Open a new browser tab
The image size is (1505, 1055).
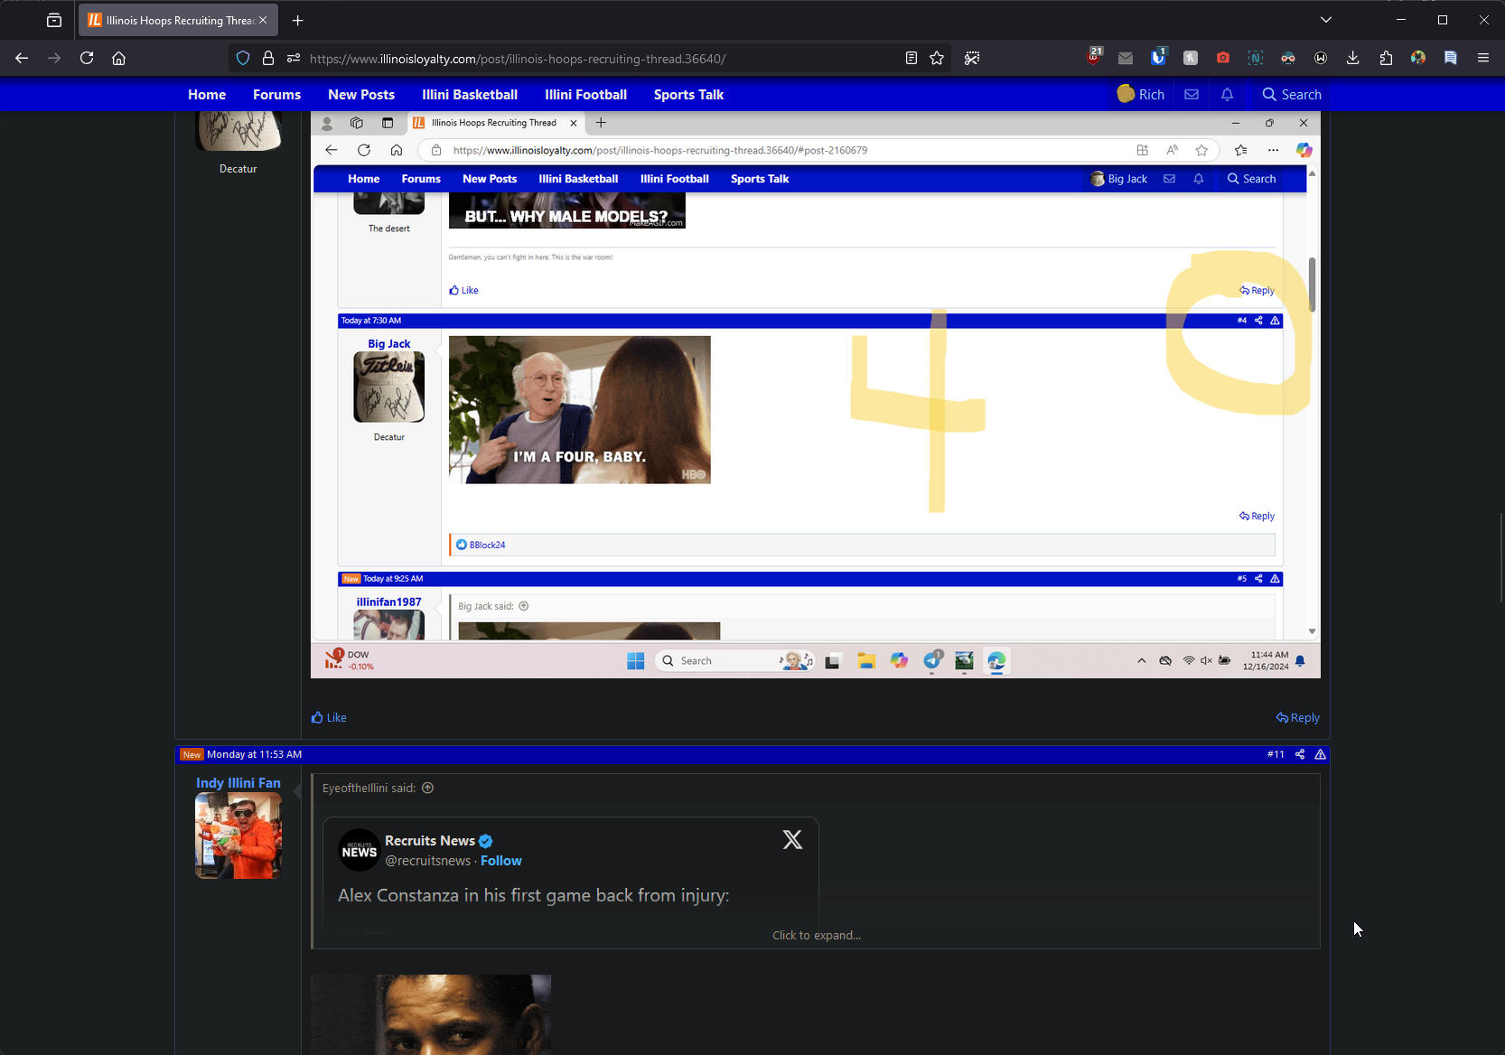click(x=297, y=20)
